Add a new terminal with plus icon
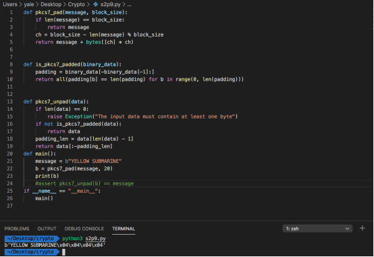The image size is (374, 257). [362, 229]
